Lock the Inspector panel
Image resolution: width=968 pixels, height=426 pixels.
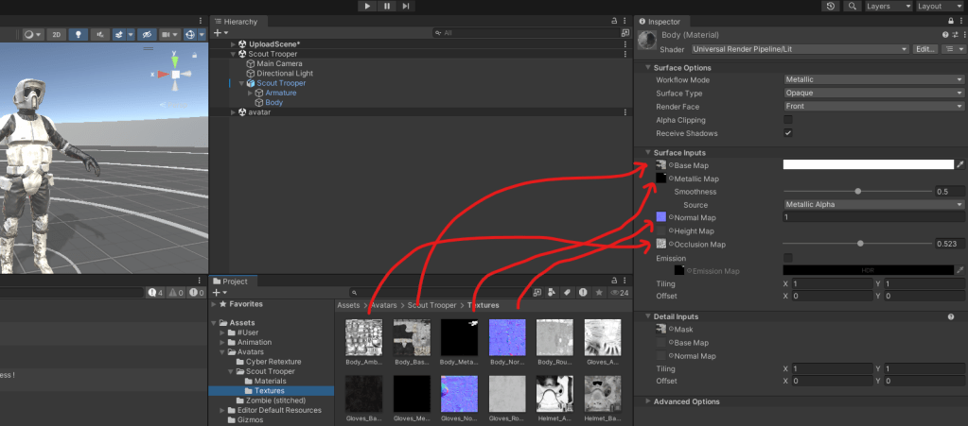[949, 22]
